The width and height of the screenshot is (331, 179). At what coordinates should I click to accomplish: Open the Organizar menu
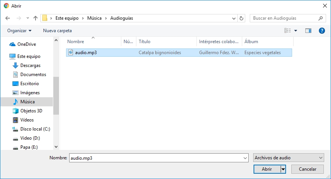(x=19, y=31)
